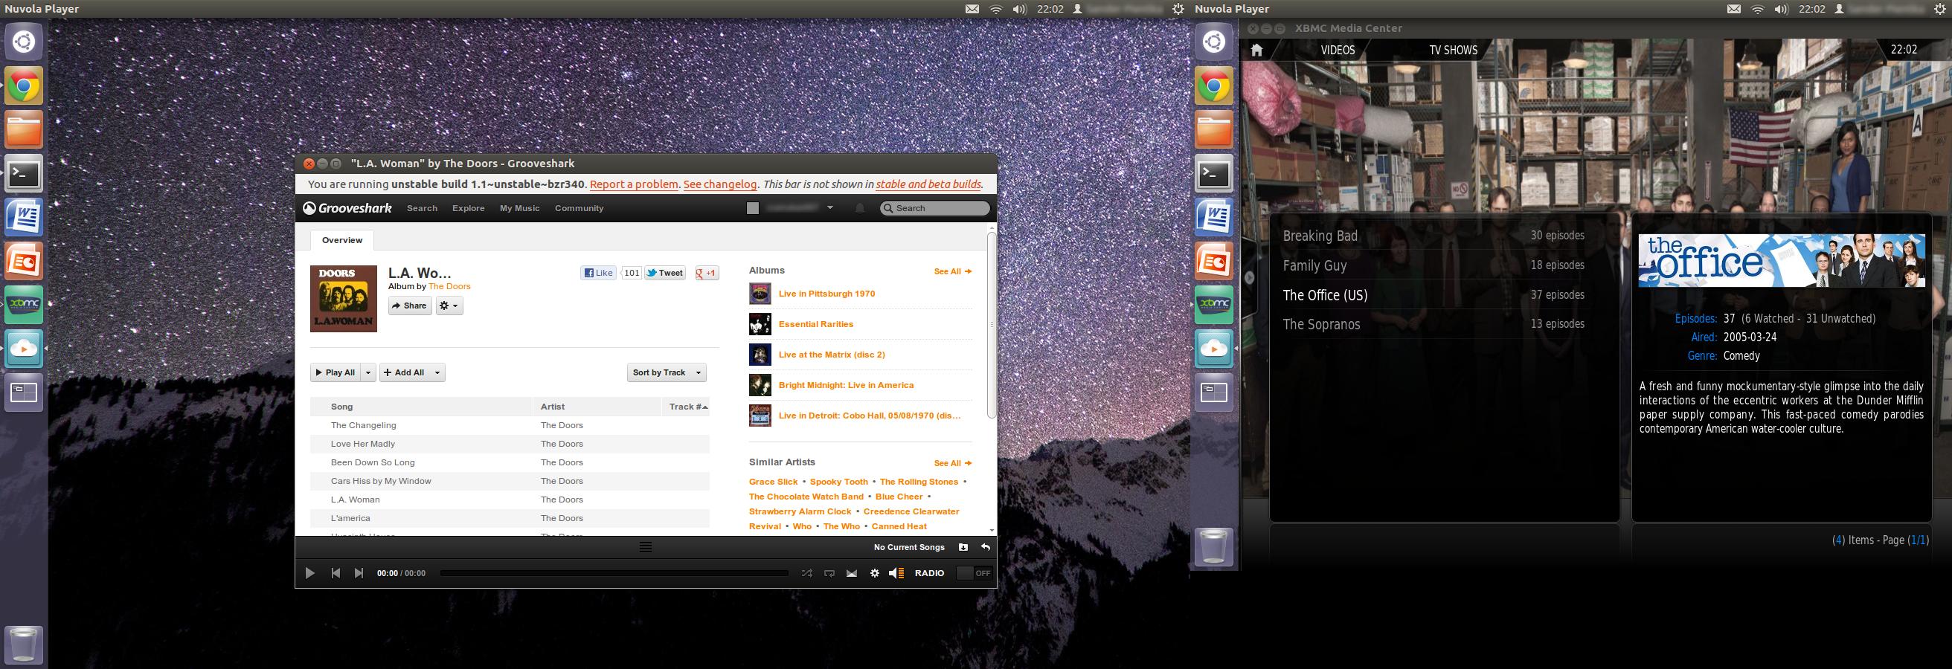Select VIDEOS in XBMC breadcrumb bar
Image resolution: width=1952 pixels, height=669 pixels.
click(x=1338, y=50)
